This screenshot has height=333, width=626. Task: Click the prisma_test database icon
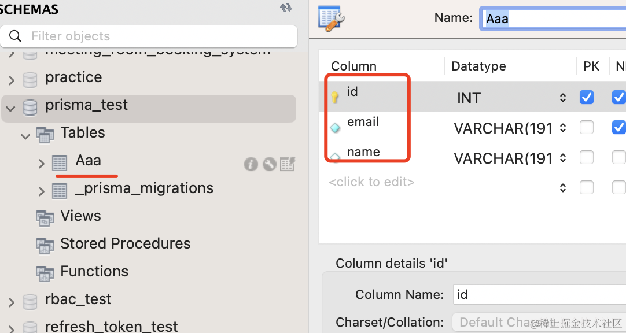coord(30,106)
